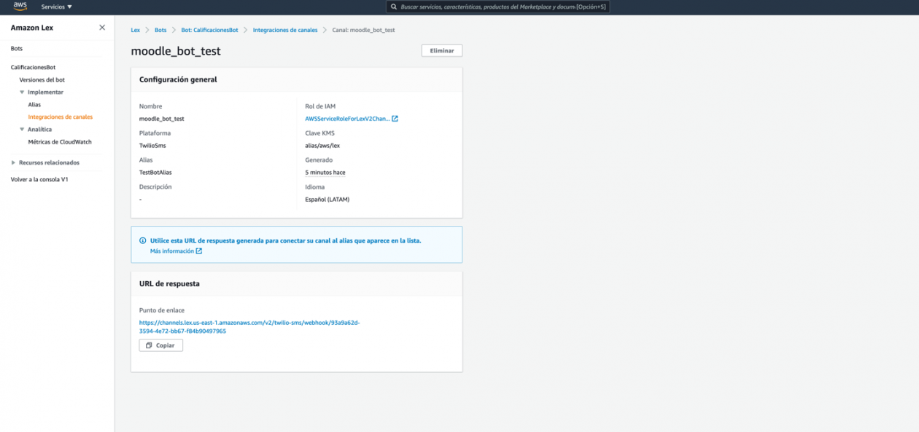Click external link icon beside IAM role
Viewport: 919px width, 432px height.
[395, 119]
